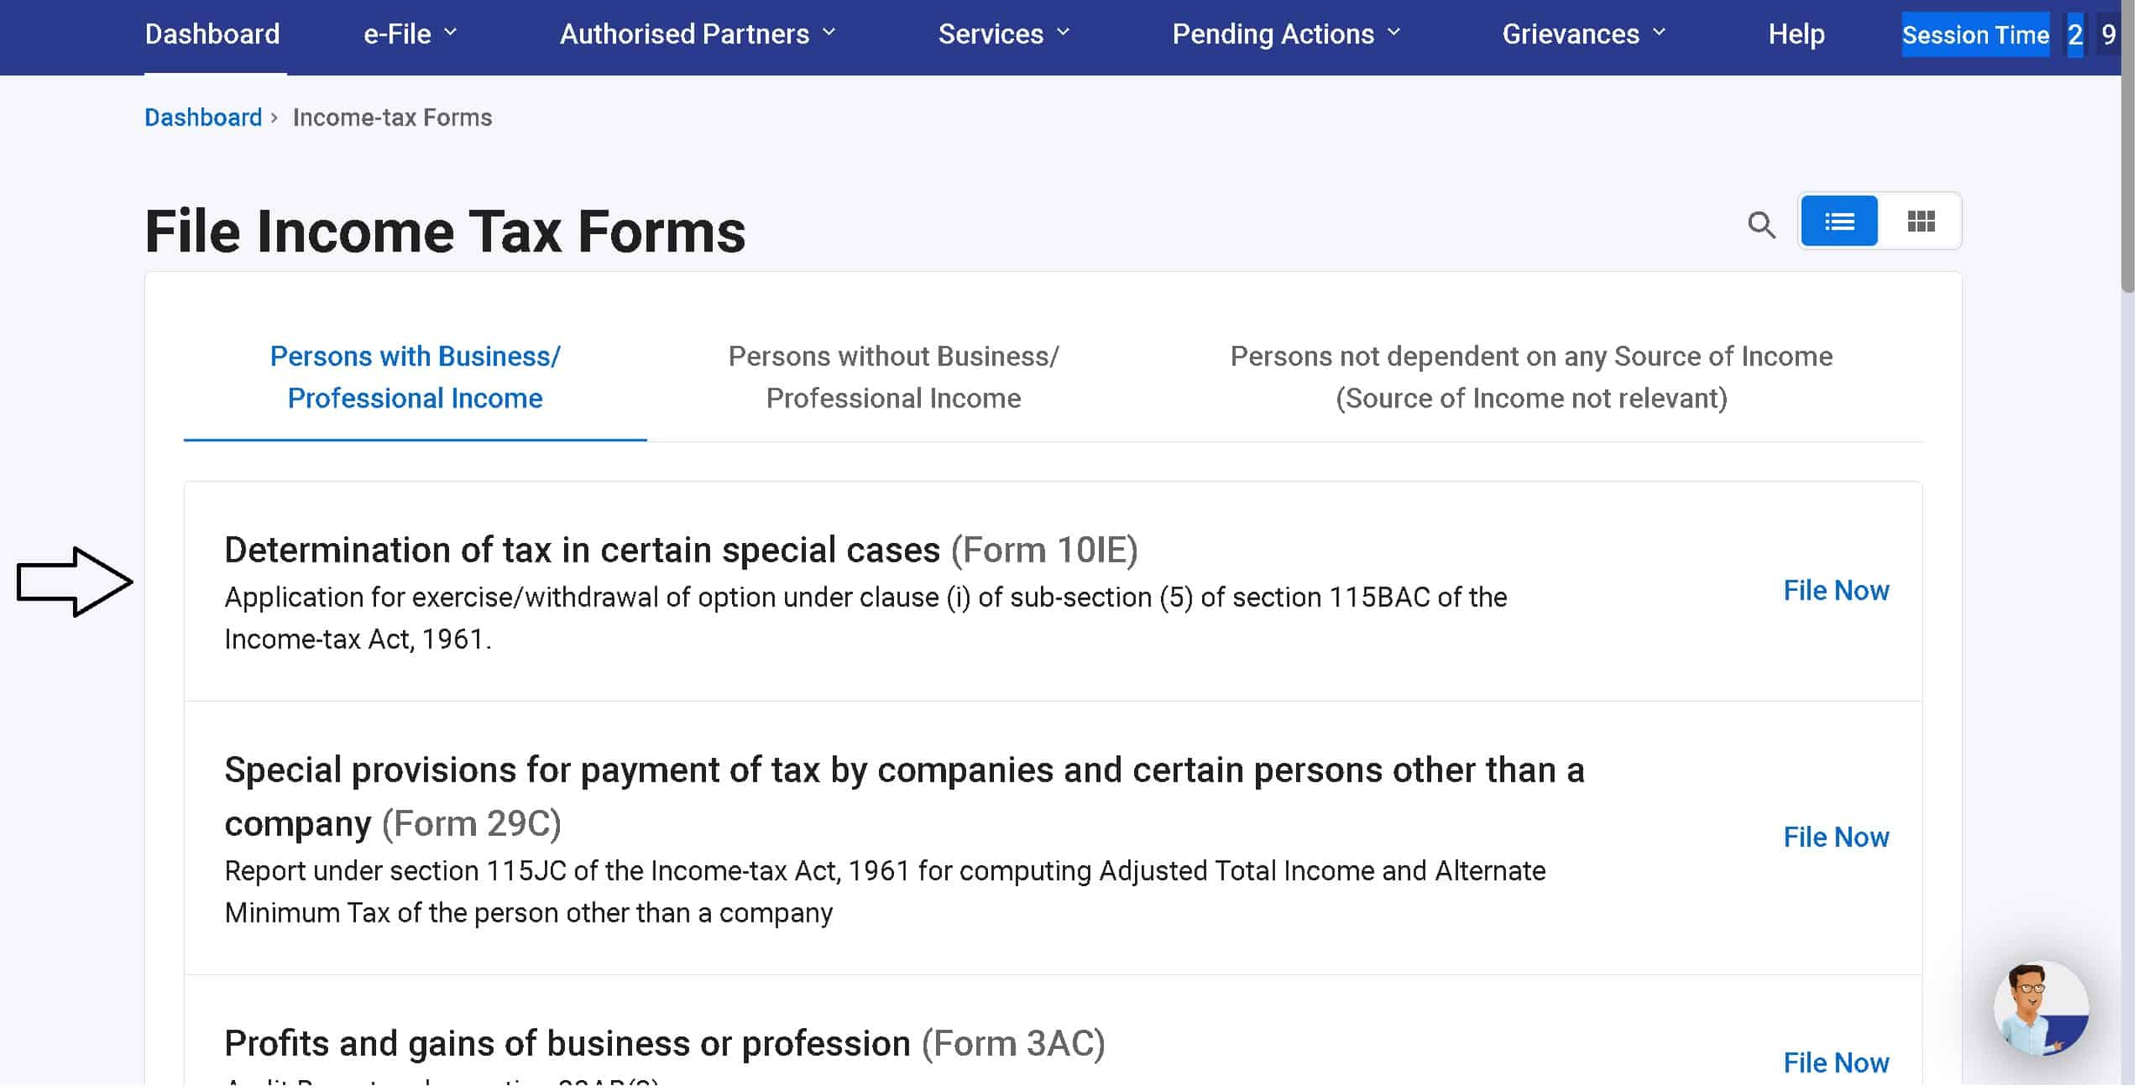Navigate to Dashboard home page
This screenshot has height=1091, width=2149.
[212, 34]
